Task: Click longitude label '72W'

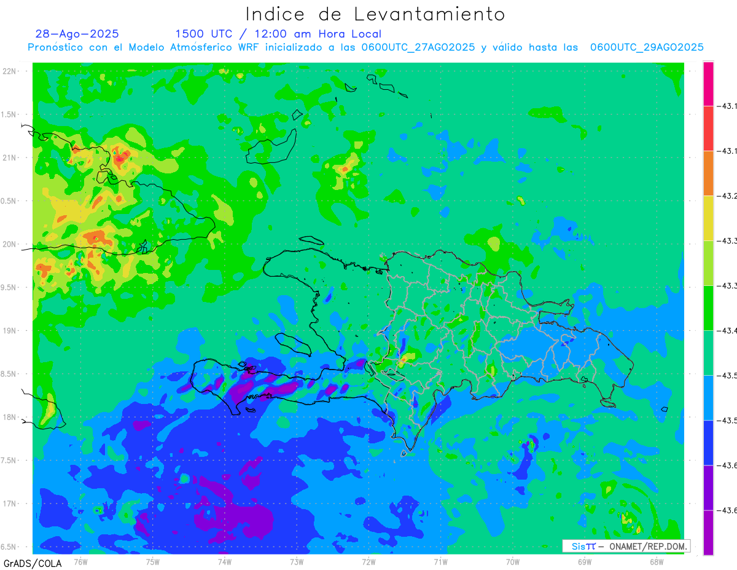Action: point(368,562)
